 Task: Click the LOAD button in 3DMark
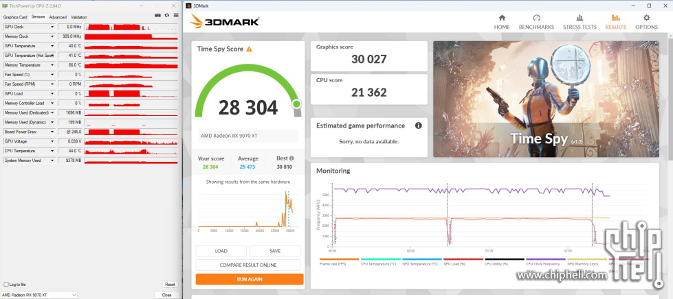pos(221,251)
